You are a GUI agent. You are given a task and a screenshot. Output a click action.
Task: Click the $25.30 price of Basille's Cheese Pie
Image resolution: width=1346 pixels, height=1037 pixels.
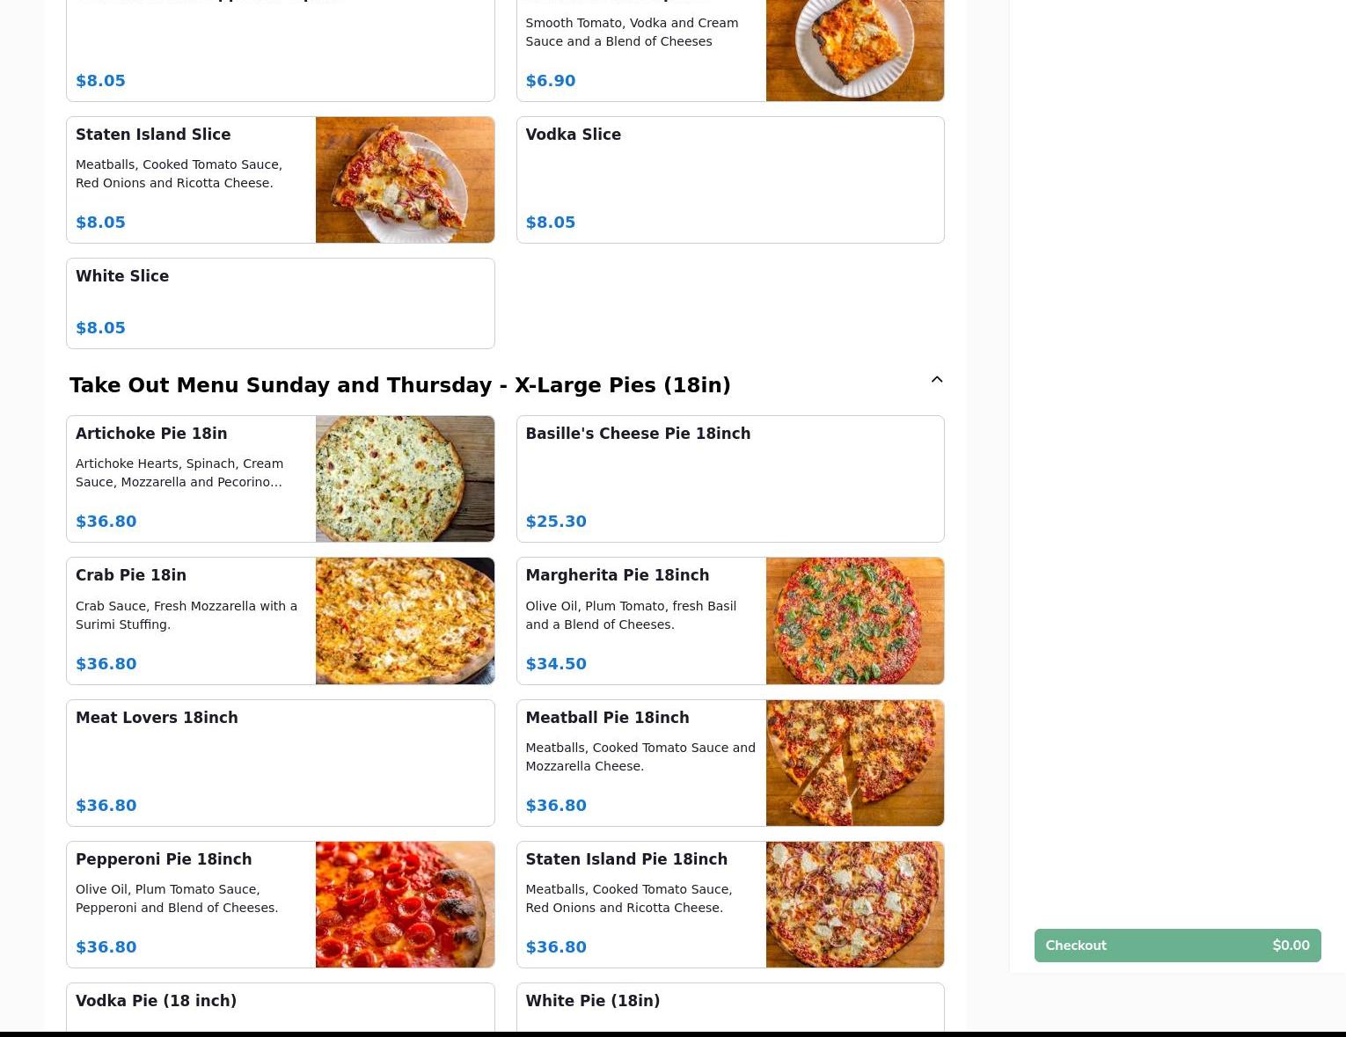pos(555,522)
